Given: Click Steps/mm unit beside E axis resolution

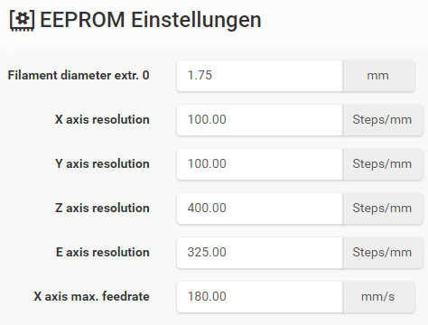Looking at the screenshot, I should coord(382,253).
